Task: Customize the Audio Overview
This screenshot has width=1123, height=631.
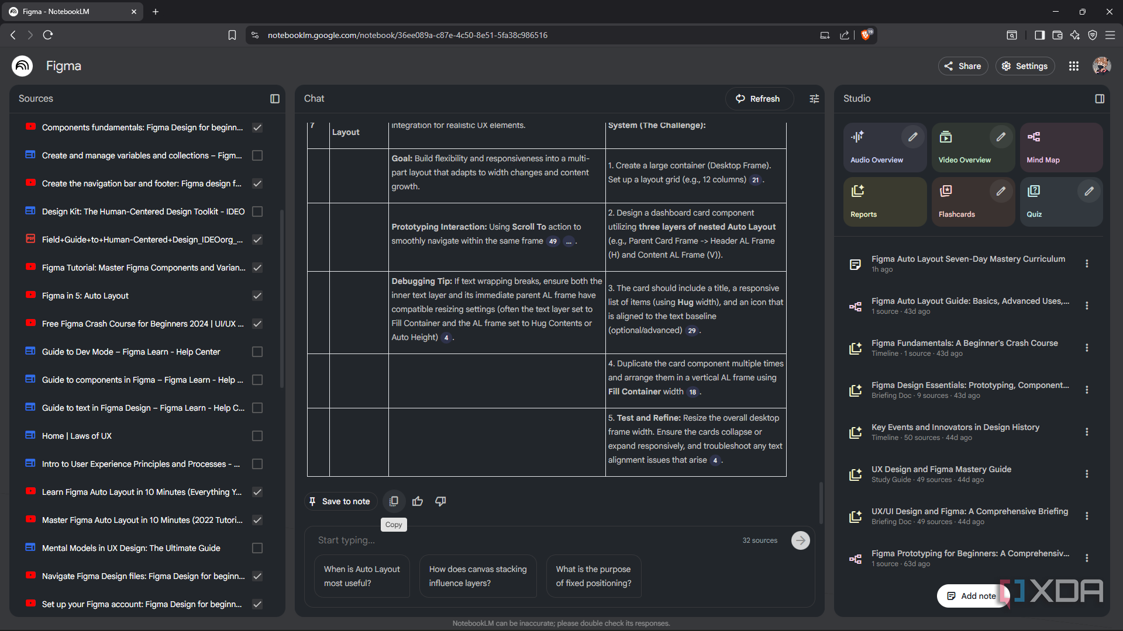Action: tap(913, 137)
